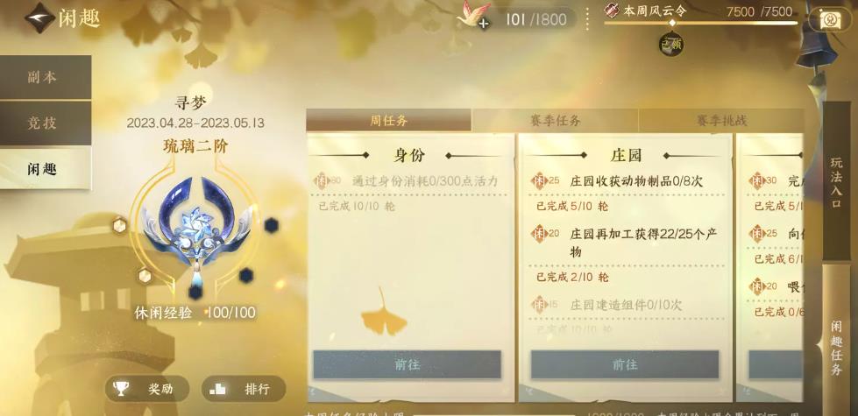This screenshot has width=858, height=416.
Task: Tap the back arrow icon beside 闲趣
Action: point(39,18)
